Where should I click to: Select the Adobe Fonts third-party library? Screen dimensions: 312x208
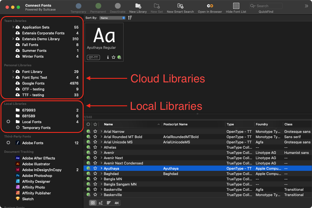[34, 143]
